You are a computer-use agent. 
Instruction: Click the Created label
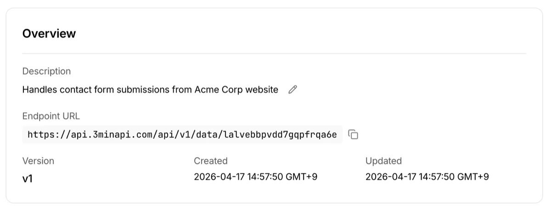point(210,161)
